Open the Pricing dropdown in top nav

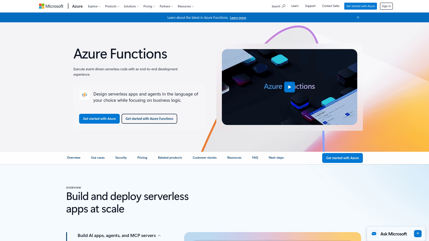pyautogui.click(x=149, y=6)
